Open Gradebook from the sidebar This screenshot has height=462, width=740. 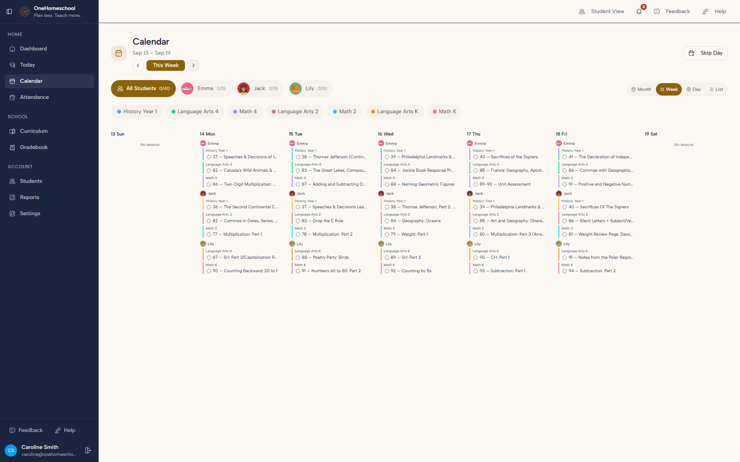[49, 147]
